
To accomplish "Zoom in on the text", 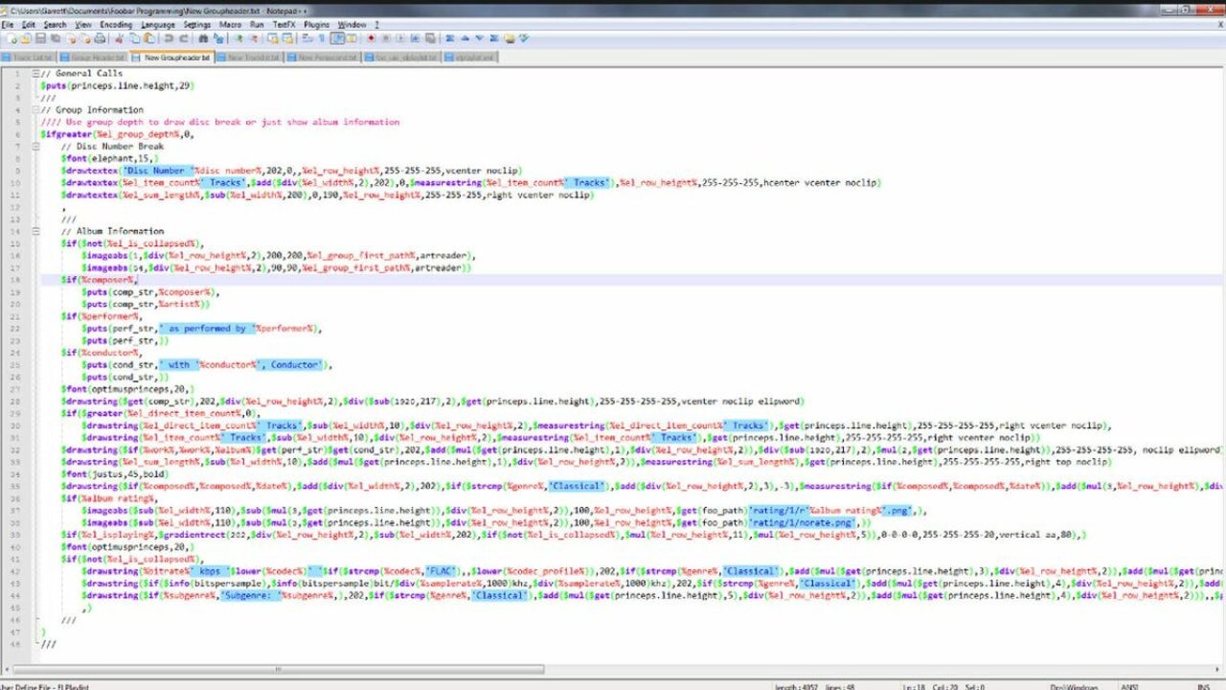I will point(237,40).
